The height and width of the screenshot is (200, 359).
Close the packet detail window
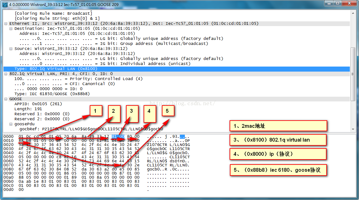click(349, 3)
